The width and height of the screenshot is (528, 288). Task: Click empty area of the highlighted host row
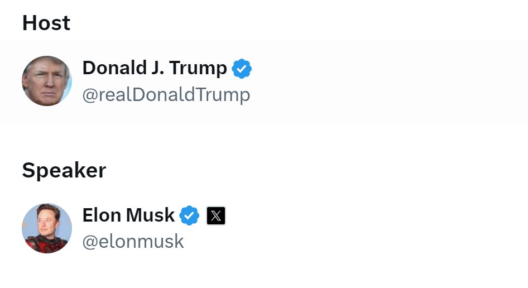coord(391,81)
